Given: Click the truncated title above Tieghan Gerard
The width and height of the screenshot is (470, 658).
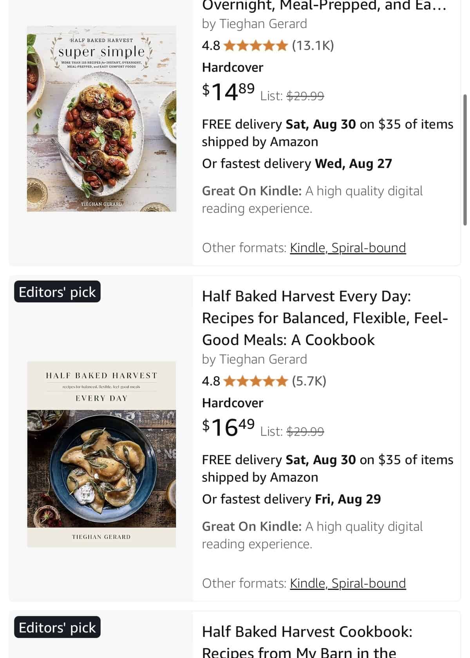Looking at the screenshot, I should [x=324, y=6].
